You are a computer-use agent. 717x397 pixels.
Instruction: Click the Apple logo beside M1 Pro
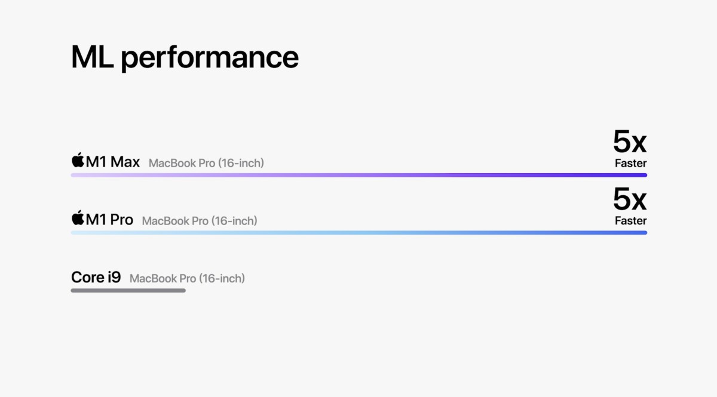tap(78, 218)
